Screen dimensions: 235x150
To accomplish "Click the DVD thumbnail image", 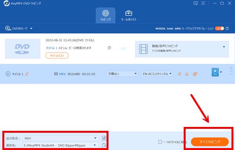I will (23, 49).
